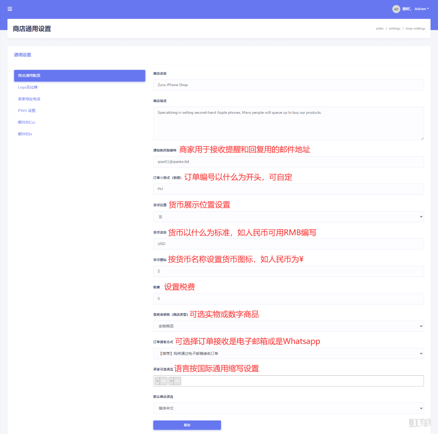Select the 商店通用配置 tab
Image resolution: width=438 pixels, height=434 pixels.
pyautogui.click(x=79, y=76)
